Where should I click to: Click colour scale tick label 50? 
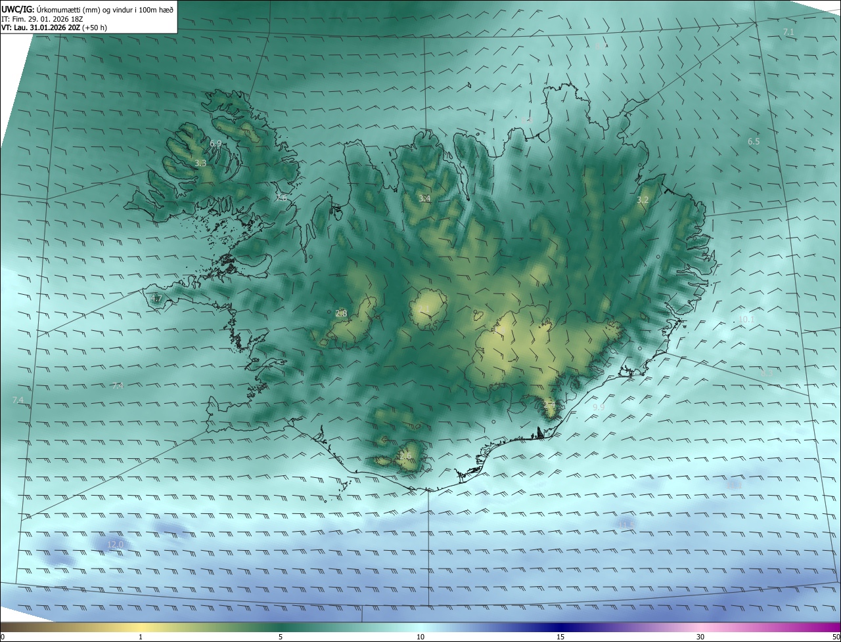(836, 637)
